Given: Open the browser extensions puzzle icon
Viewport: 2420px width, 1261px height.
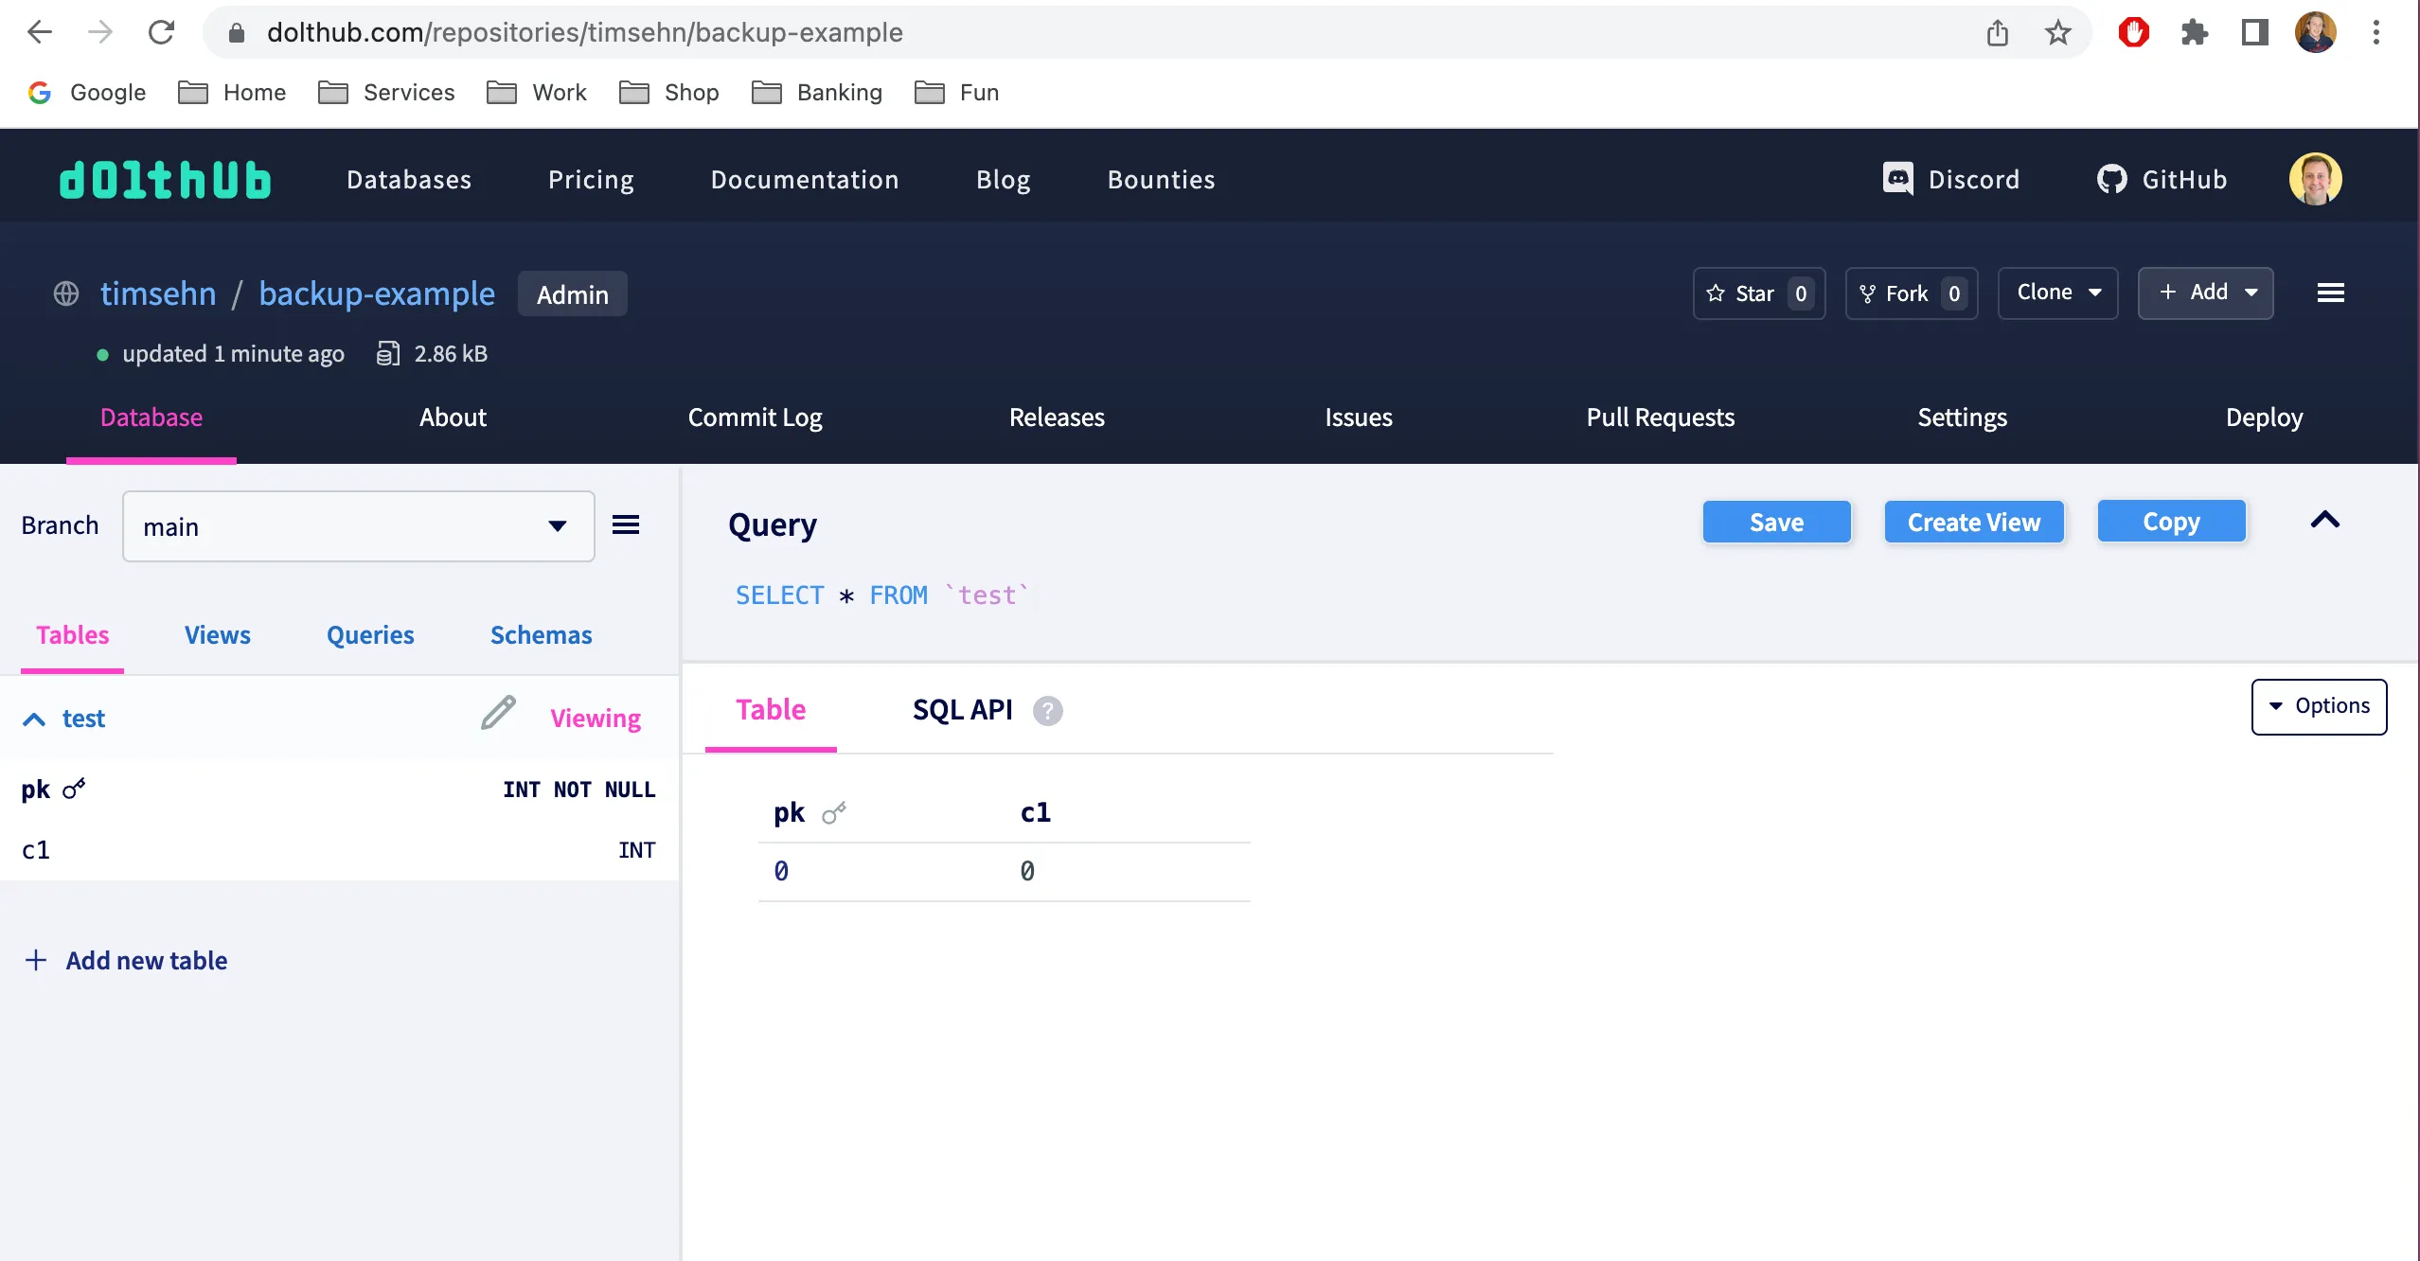Looking at the screenshot, I should 2194,33.
